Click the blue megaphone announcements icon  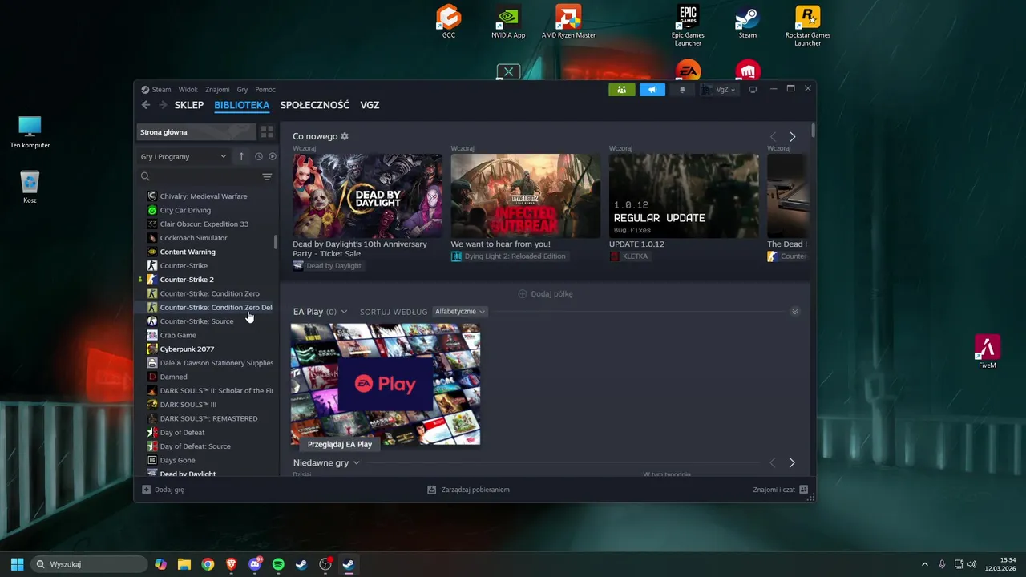click(652, 90)
